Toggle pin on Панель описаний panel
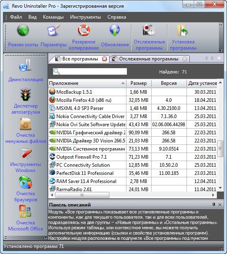 tap(214, 204)
